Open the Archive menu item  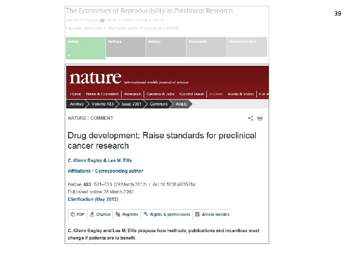[x=216, y=94]
